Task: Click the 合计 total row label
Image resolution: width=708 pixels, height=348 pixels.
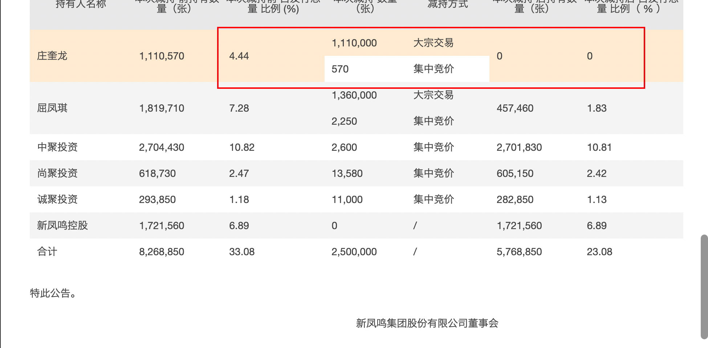Action: [47, 252]
